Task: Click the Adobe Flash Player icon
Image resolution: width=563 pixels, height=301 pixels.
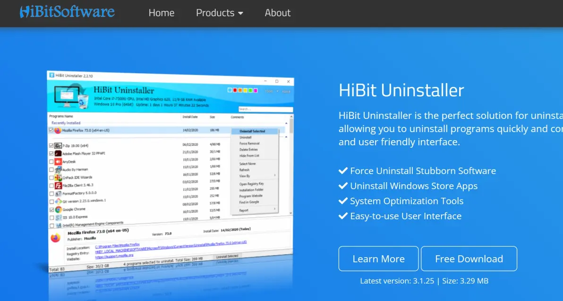Action: tap(58, 153)
